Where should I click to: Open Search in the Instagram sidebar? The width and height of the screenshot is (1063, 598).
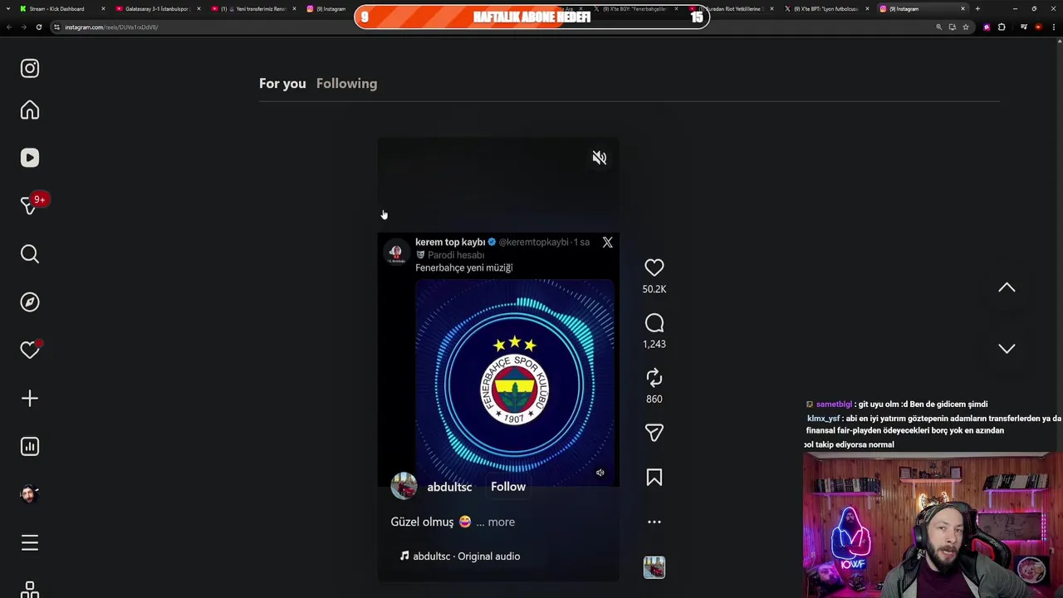pos(30,254)
